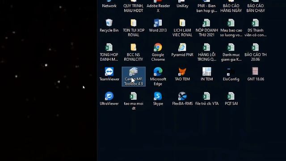The height and width of the screenshot is (161, 286).
Task: Click the Network label at the top
Action: click(109, 6)
